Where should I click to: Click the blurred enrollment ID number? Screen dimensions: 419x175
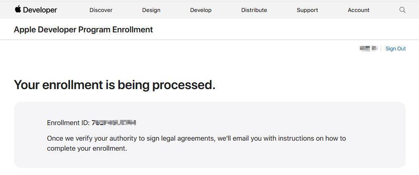click(x=114, y=123)
